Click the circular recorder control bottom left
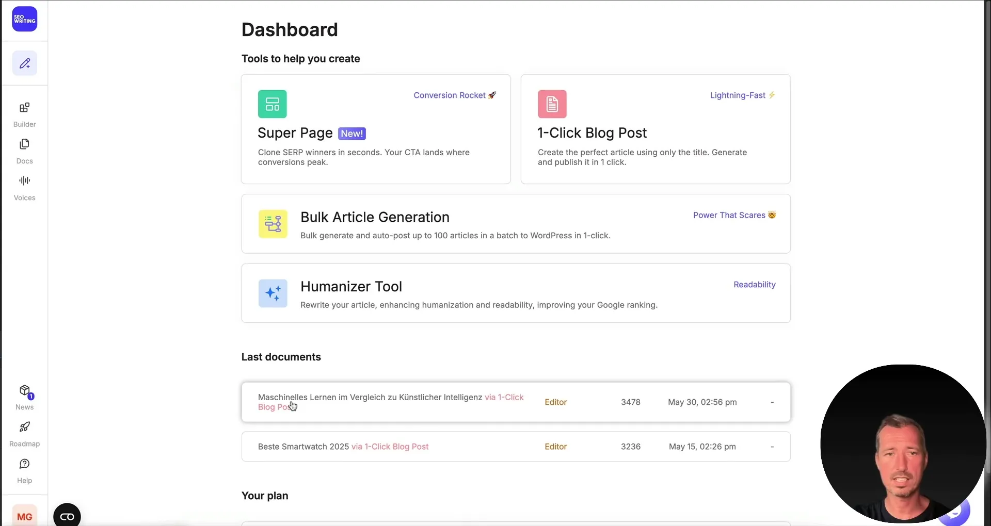991x526 pixels. (67, 515)
